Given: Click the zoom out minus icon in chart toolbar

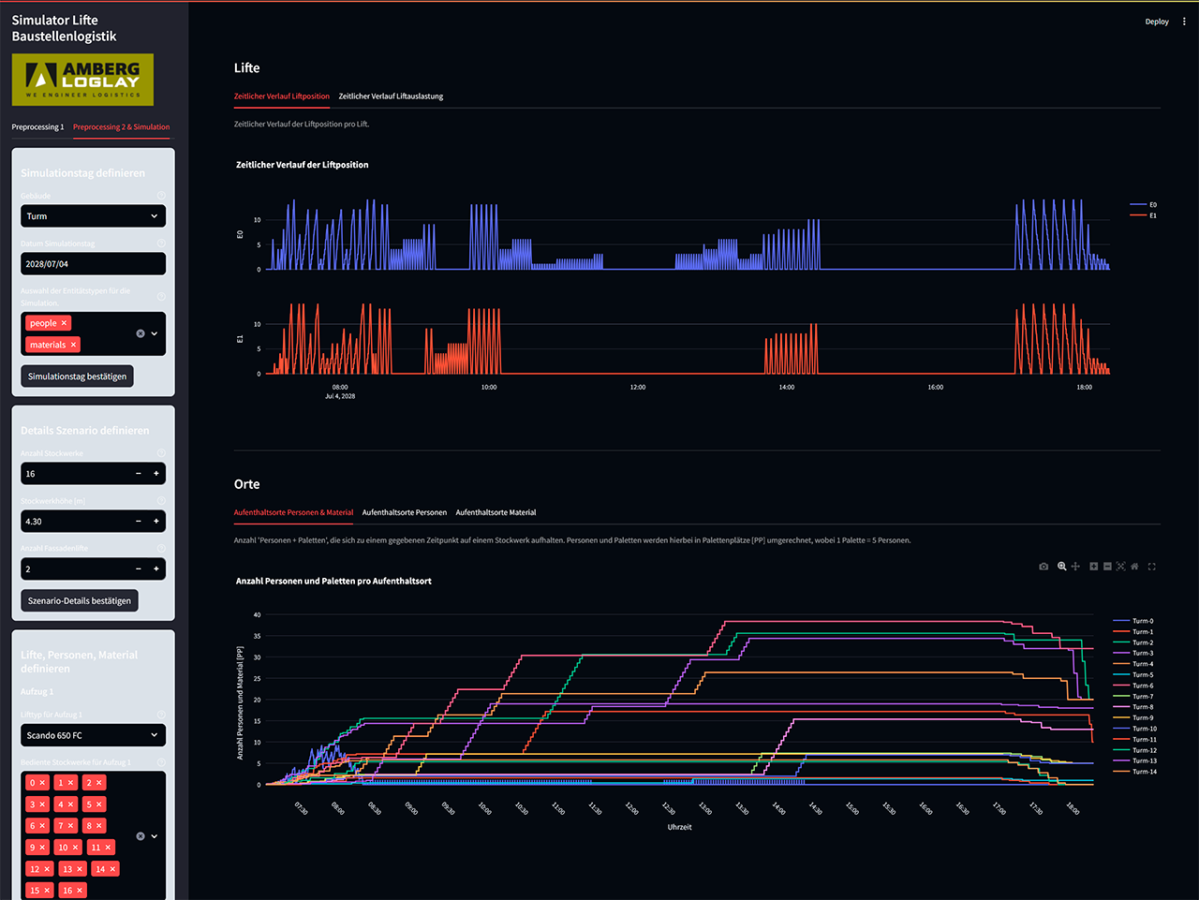Looking at the screenshot, I should pos(1107,567).
